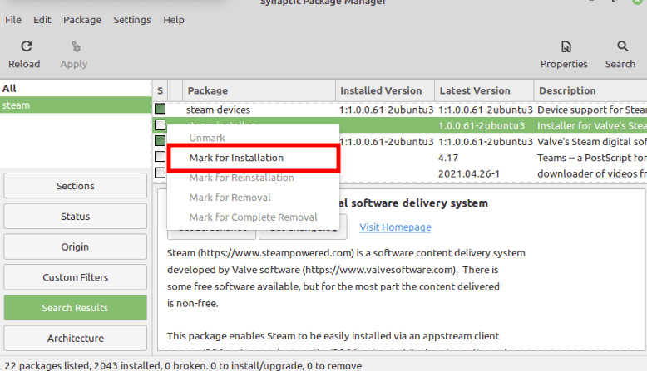Click the Valve's Steam digital description cell
Image resolution: width=647 pixels, height=371 pixels.
592,142
